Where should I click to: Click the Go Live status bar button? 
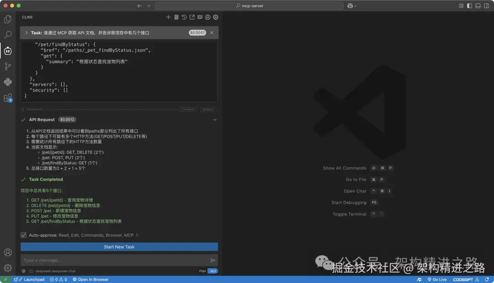(437, 279)
